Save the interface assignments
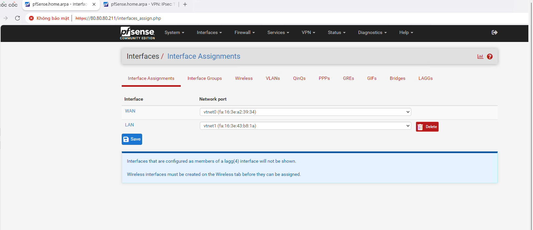Viewport: 533px width, 230px height. coord(132,139)
